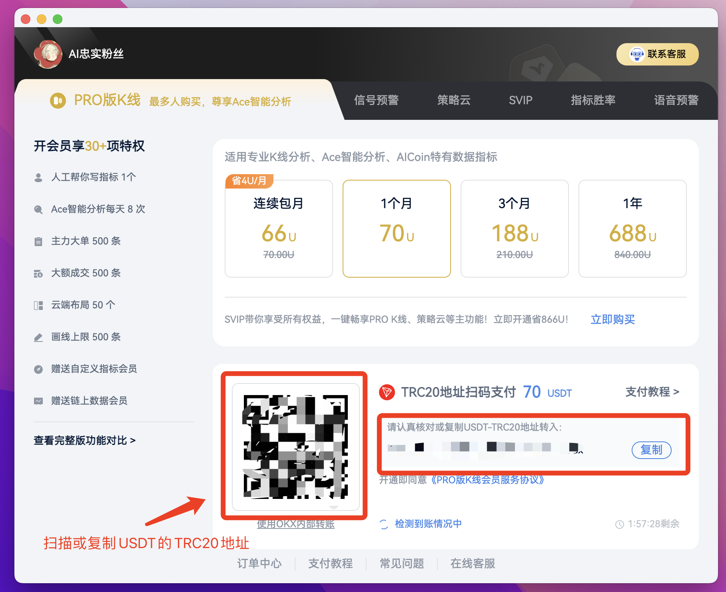Select the 连续包月 66U plan
The width and height of the screenshot is (726, 592).
tap(279, 228)
